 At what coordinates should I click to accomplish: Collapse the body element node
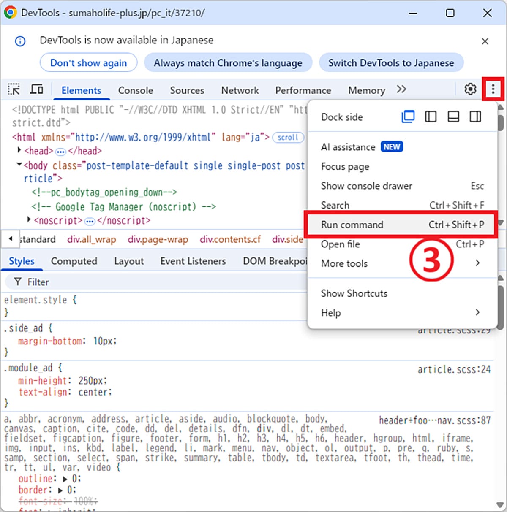[19, 165]
